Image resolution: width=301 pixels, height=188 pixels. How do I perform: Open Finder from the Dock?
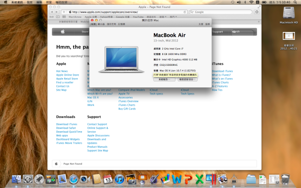[x=16, y=180]
